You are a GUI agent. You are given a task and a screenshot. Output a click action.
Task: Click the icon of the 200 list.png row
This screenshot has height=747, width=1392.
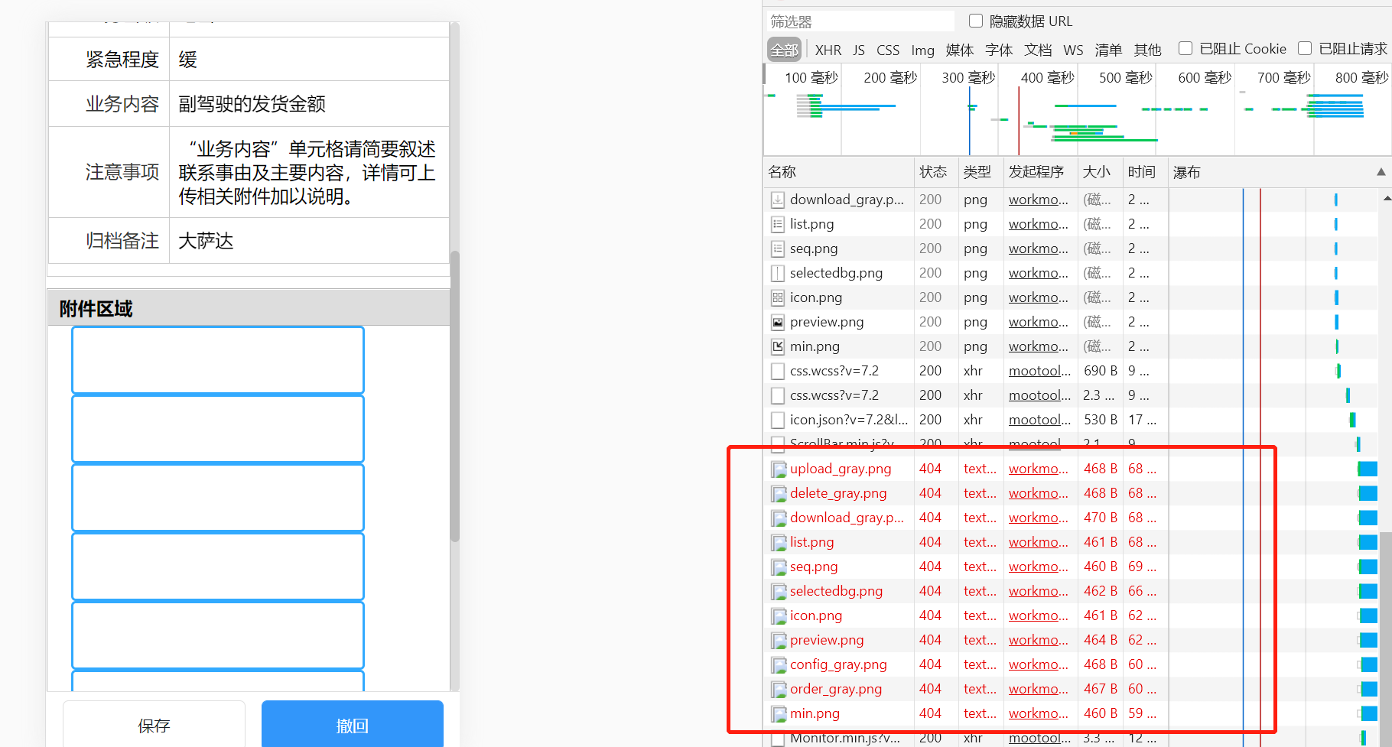[x=778, y=224]
